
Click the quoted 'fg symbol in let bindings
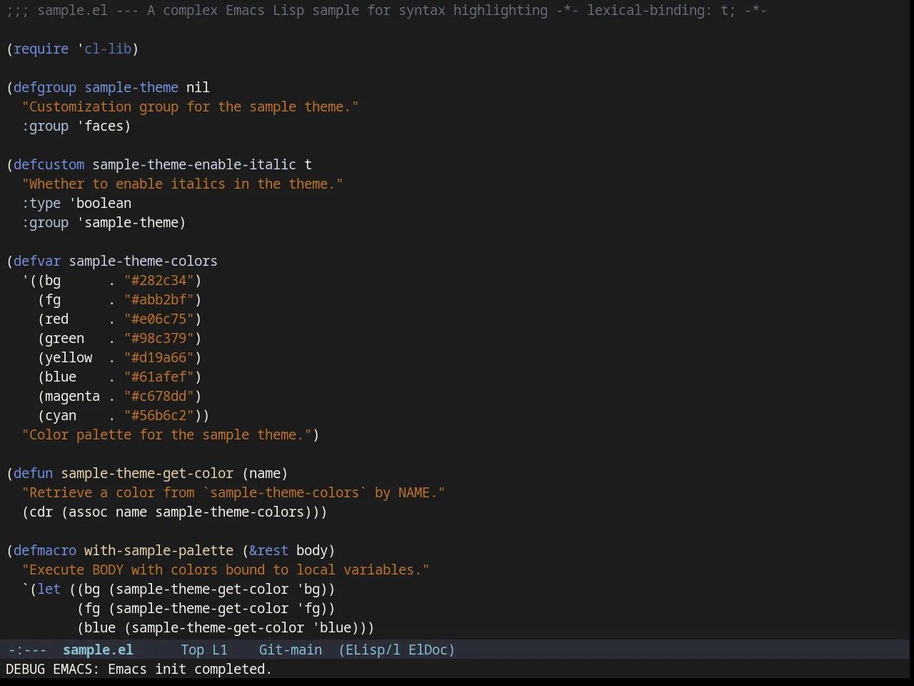pos(308,608)
